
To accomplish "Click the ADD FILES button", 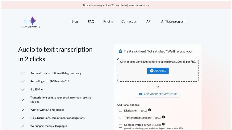I will pyautogui.click(x=158, y=71).
